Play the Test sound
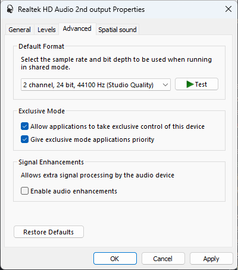 [196, 84]
